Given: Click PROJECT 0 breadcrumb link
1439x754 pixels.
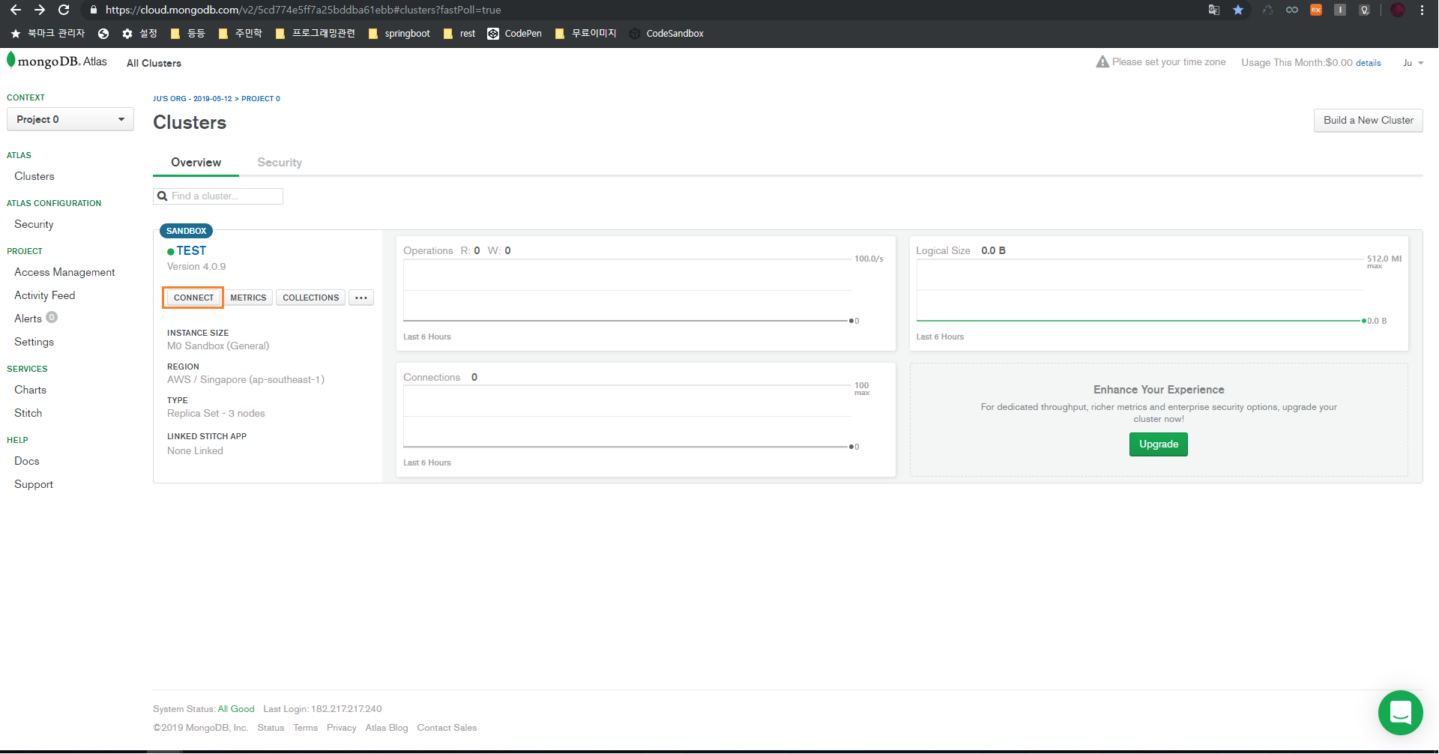Looking at the screenshot, I should point(261,99).
